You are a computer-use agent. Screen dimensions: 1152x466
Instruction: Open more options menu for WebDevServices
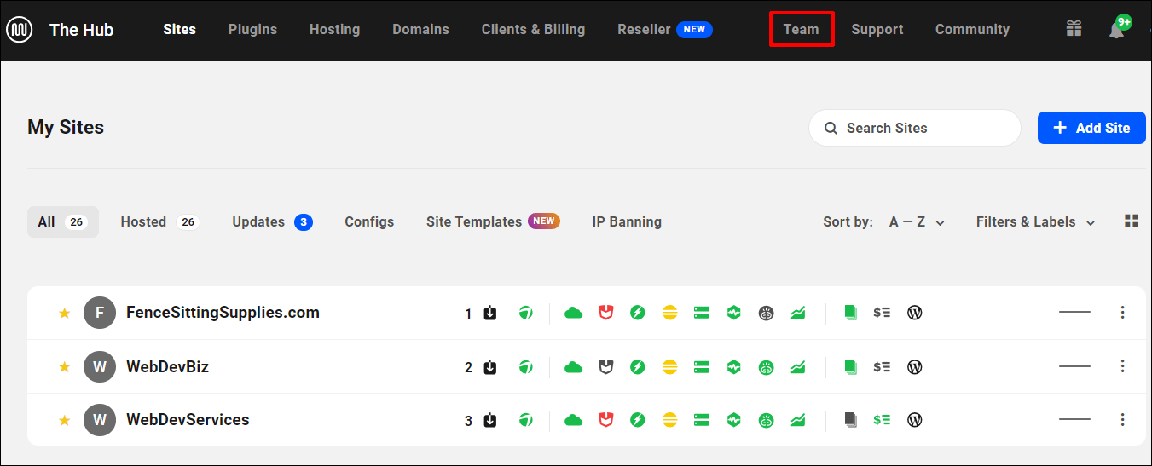[1122, 420]
